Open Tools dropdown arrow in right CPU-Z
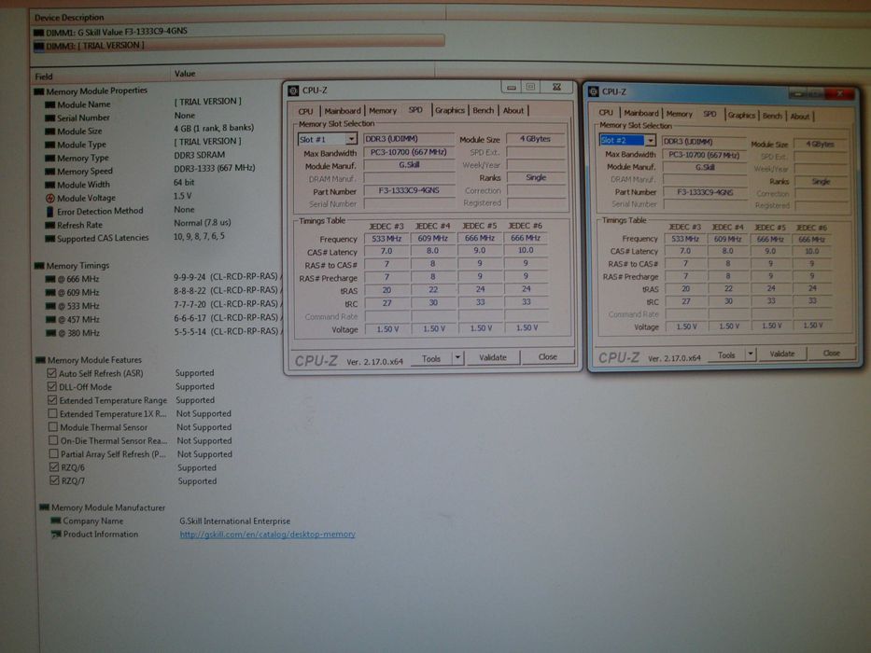The height and width of the screenshot is (653, 871). coord(751,354)
